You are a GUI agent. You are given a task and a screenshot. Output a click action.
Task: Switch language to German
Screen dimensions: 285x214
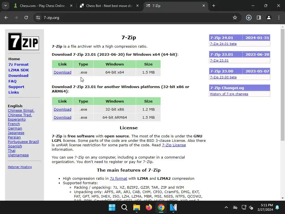[x=15, y=128]
